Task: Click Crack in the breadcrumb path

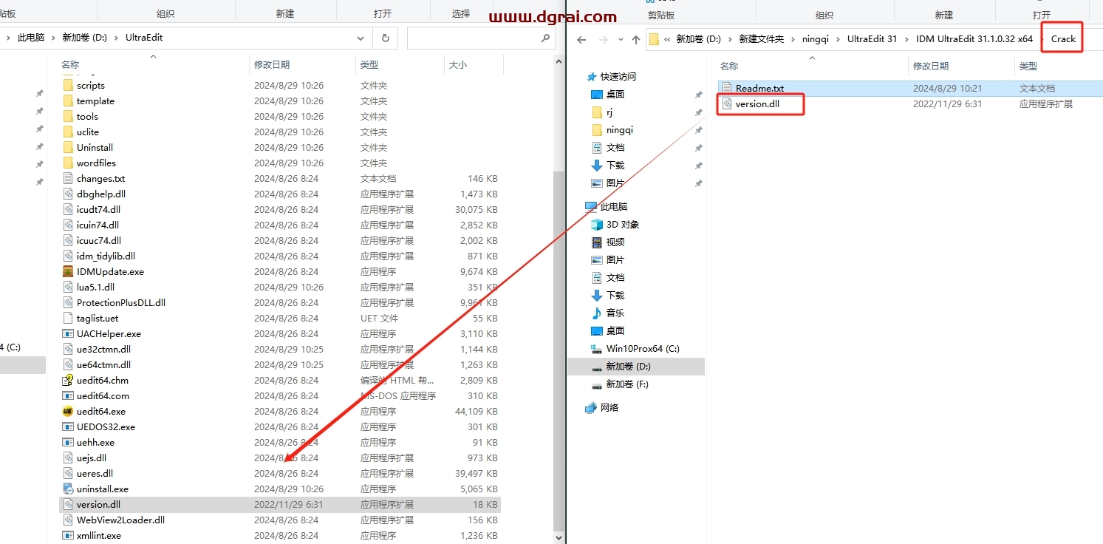Action: pyautogui.click(x=1063, y=39)
